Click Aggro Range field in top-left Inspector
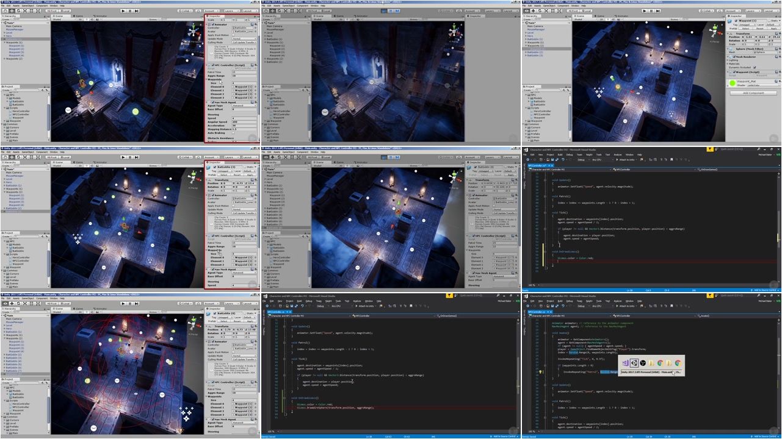 tap(244, 76)
